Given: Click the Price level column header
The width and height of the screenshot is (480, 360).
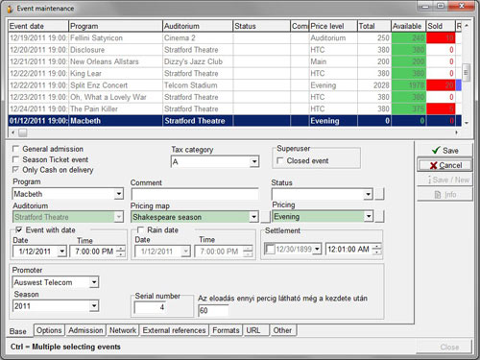Looking at the screenshot, I should coord(333,26).
